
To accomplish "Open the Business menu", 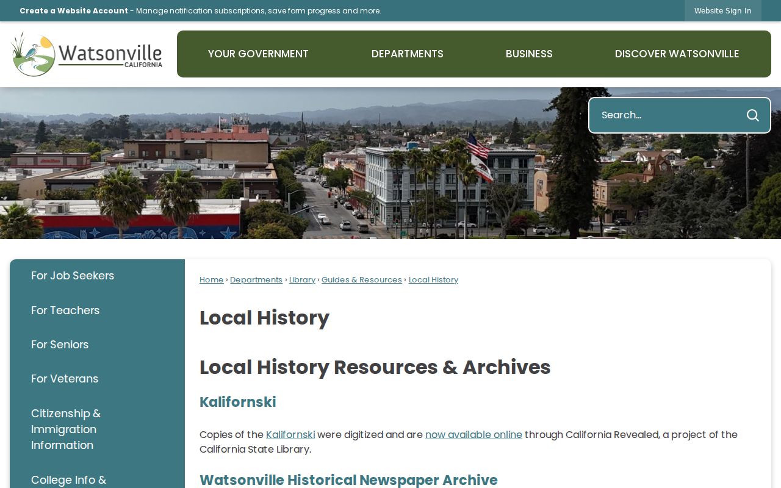I will point(529,54).
